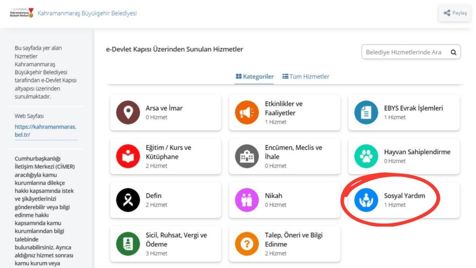Click the Sicil, Ruhsat, Vergi ve Ödeme icon
This screenshot has width=476, height=268.
coord(128,244)
